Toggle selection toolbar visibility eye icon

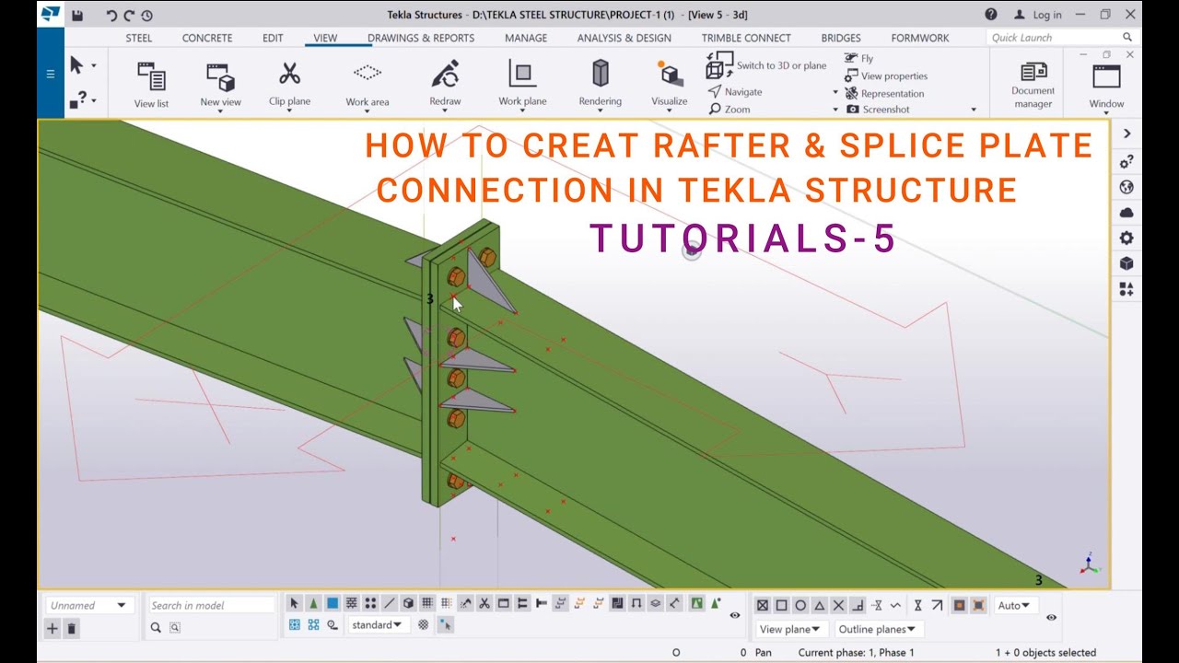pyautogui.click(x=735, y=615)
